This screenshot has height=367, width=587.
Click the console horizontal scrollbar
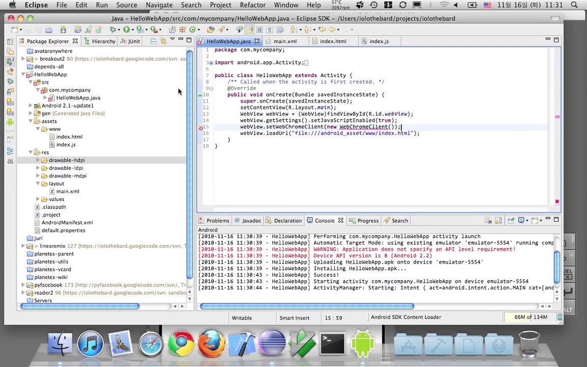307,306
